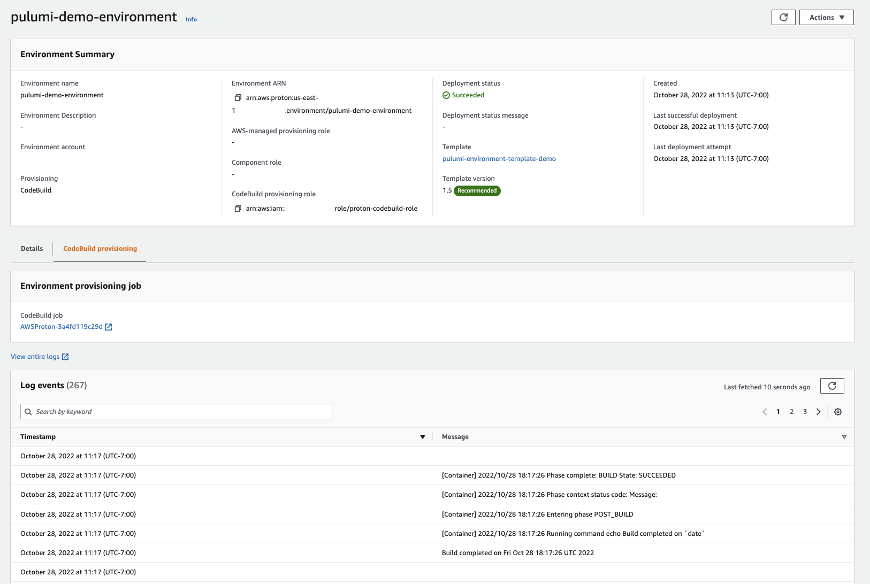Select log events page 1

pos(778,412)
